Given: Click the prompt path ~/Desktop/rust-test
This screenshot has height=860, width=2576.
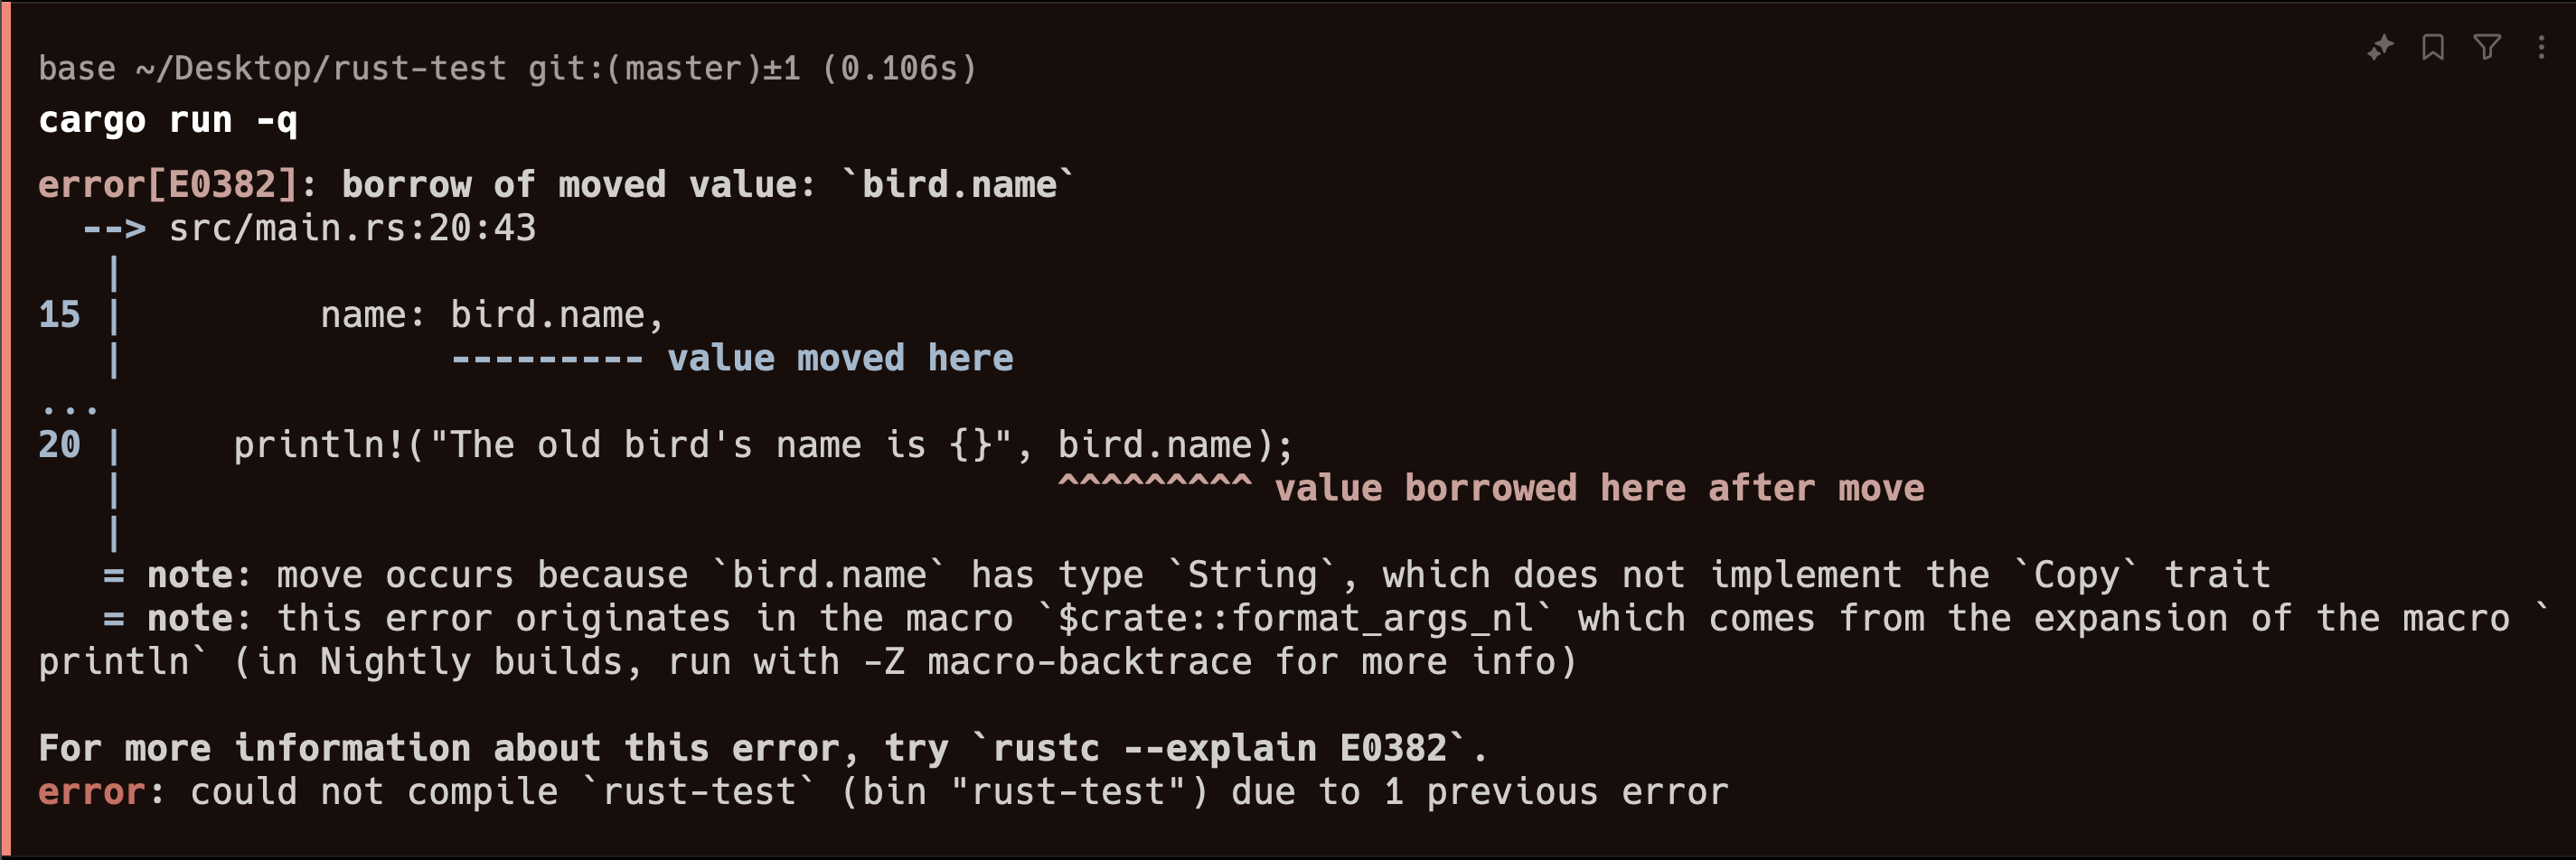Looking at the screenshot, I should tap(320, 68).
